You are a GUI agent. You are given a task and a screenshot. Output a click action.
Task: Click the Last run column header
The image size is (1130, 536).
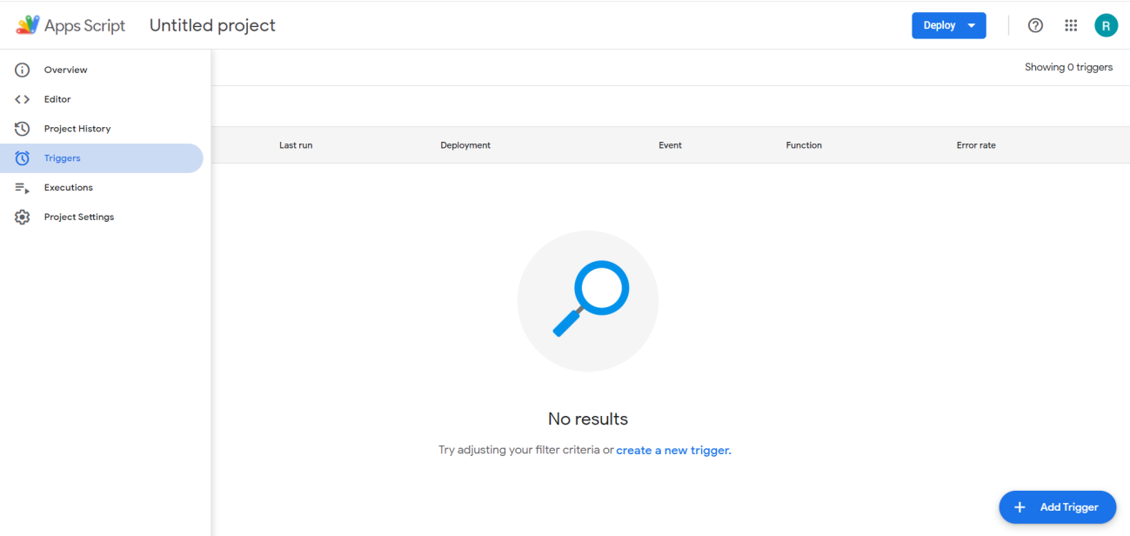[296, 145]
